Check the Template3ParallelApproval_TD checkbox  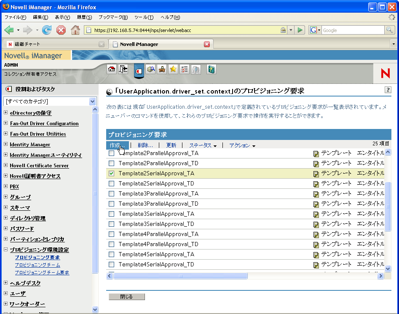click(x=112, y=204)
